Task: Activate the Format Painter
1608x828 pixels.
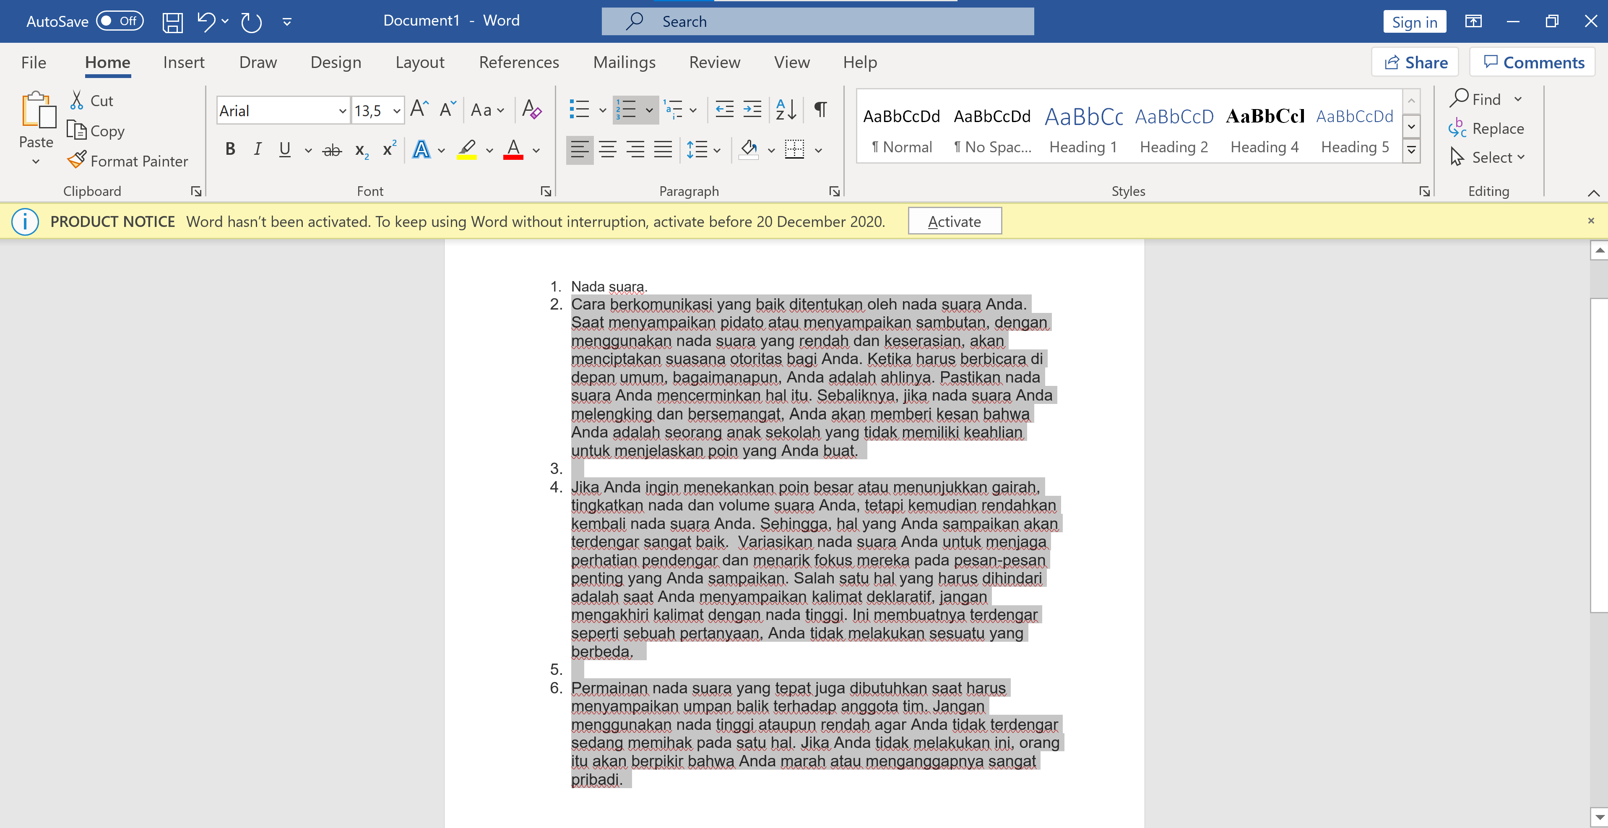Action: (127, 161)
